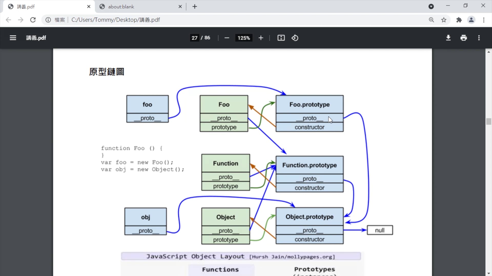Click the vertical scrollbar thumb

[488, 121]
